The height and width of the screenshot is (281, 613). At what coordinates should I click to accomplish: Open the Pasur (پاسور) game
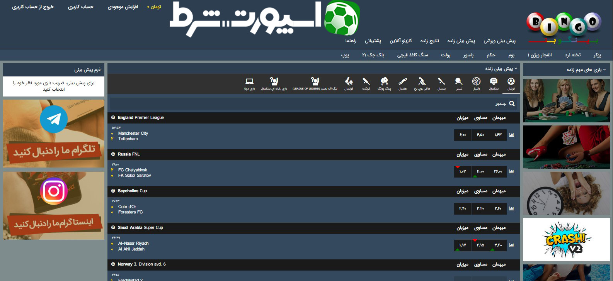468,55
